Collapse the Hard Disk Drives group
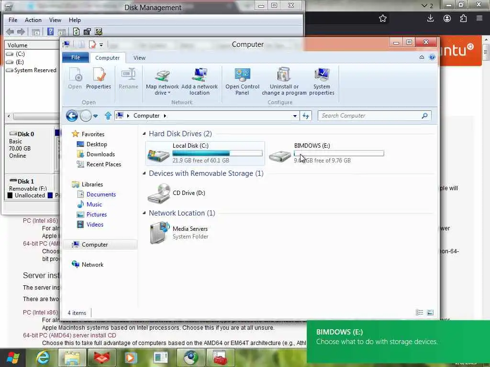 (144, 134)
